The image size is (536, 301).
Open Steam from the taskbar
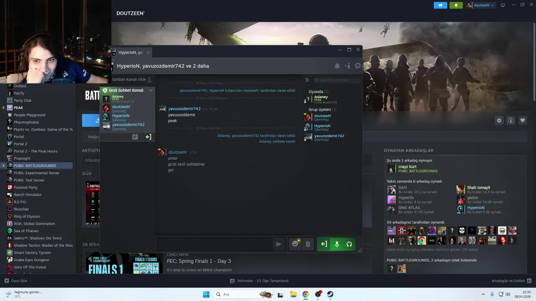[330, 294]
